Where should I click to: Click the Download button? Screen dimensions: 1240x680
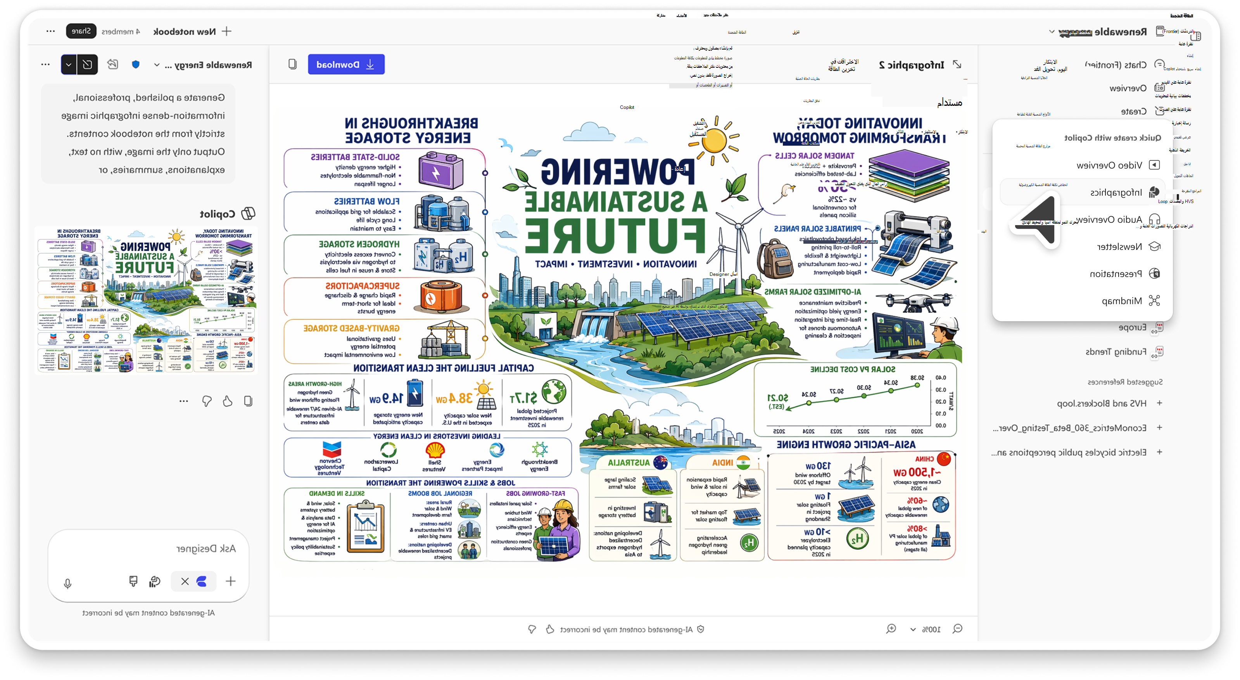click(x=346, y=64)
